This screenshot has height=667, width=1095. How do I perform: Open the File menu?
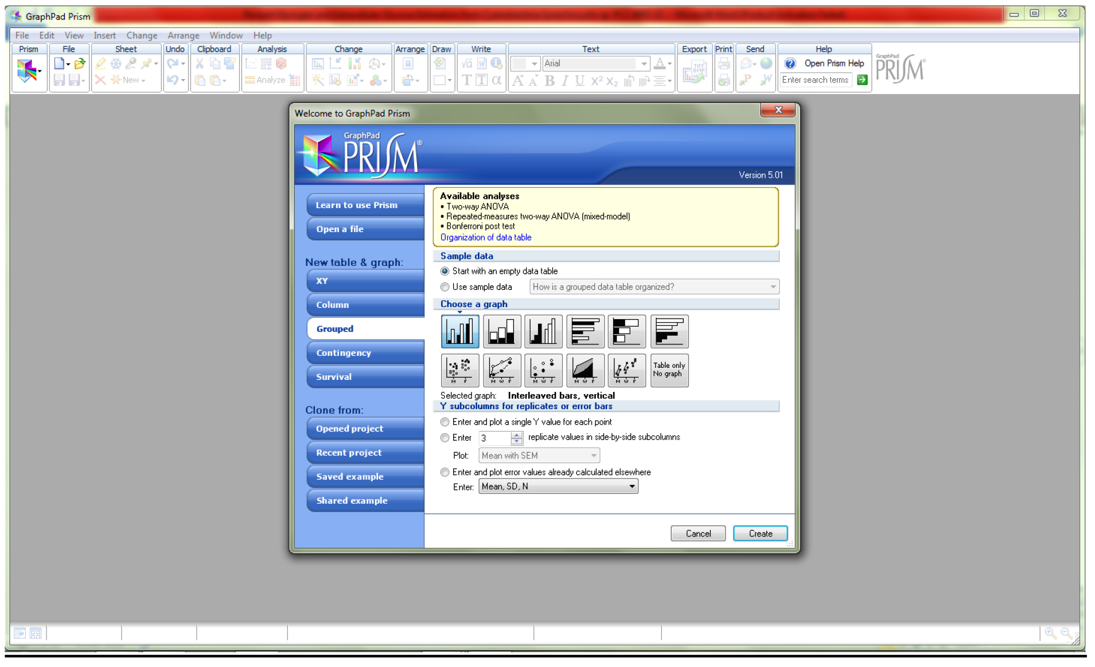tap(22, 36)
